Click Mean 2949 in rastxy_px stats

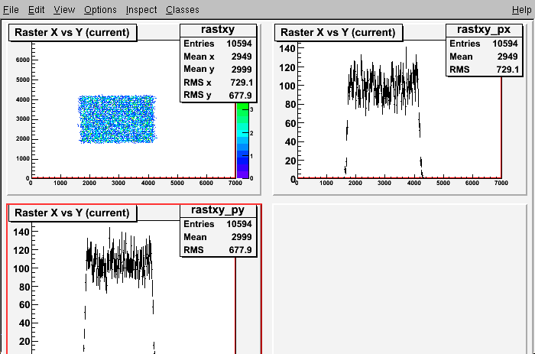[484, 57]
